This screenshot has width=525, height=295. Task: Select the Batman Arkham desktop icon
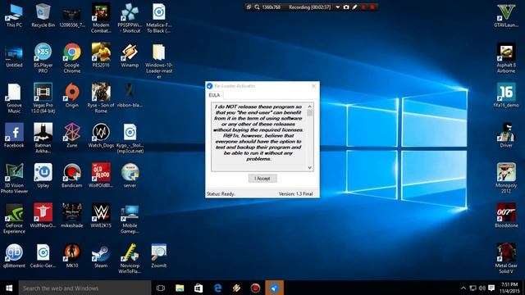[43, 138]
